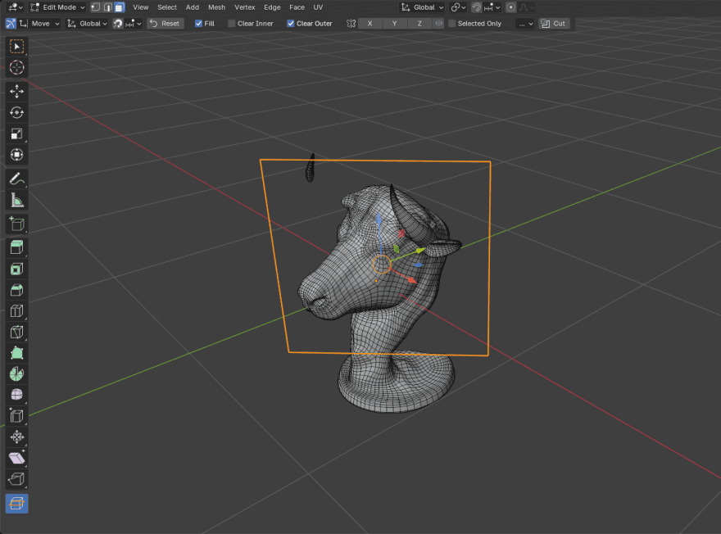This screenshot has width=721, height=534.
Task: Select the Select Box tool
Action: [x=16, y=47]
